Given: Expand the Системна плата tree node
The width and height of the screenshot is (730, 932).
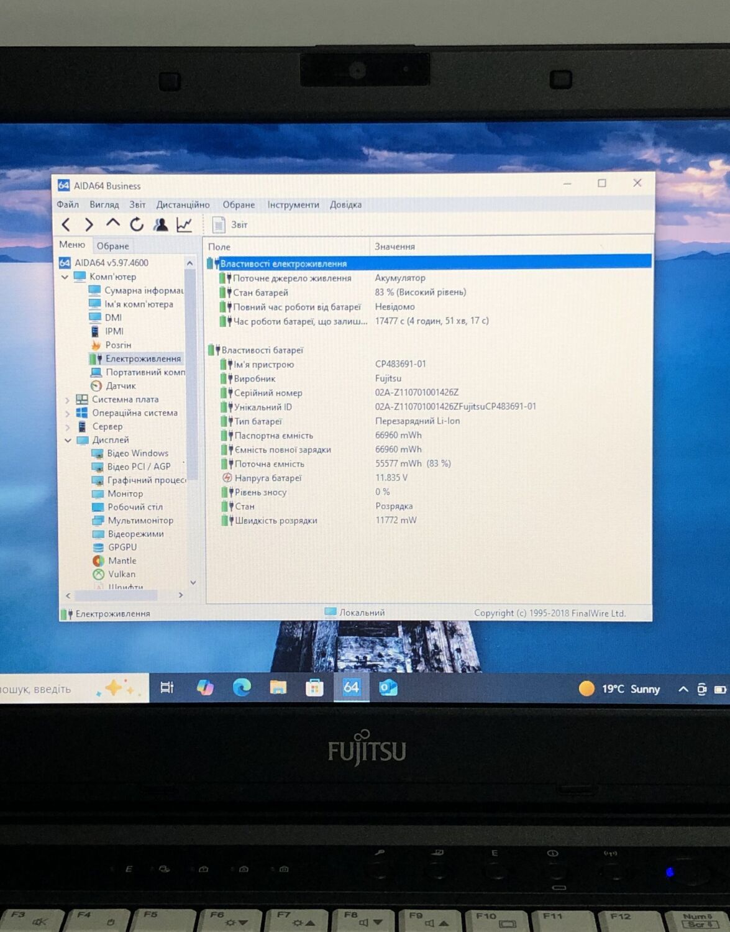Looking at the screenshot, I should [x=68, y=400].
